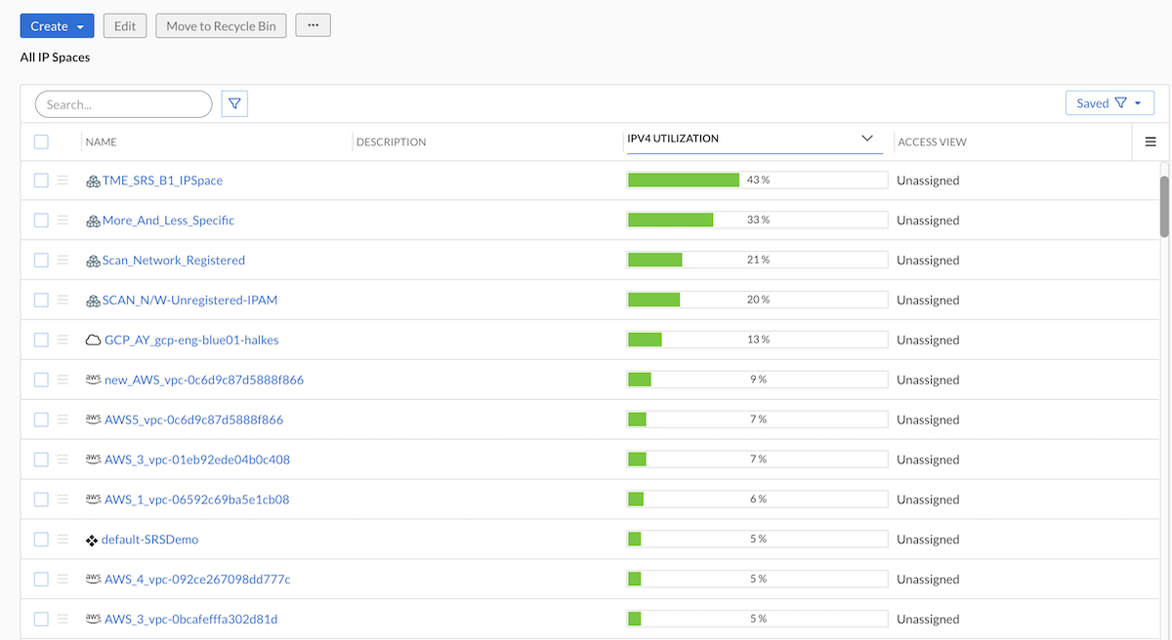Image resolution: width=1172 pixels, height=640 pixels.
Task: Open the AWS5_vpc-0c6d9c87d5888f866 link
Action: (x=193, y=420)
